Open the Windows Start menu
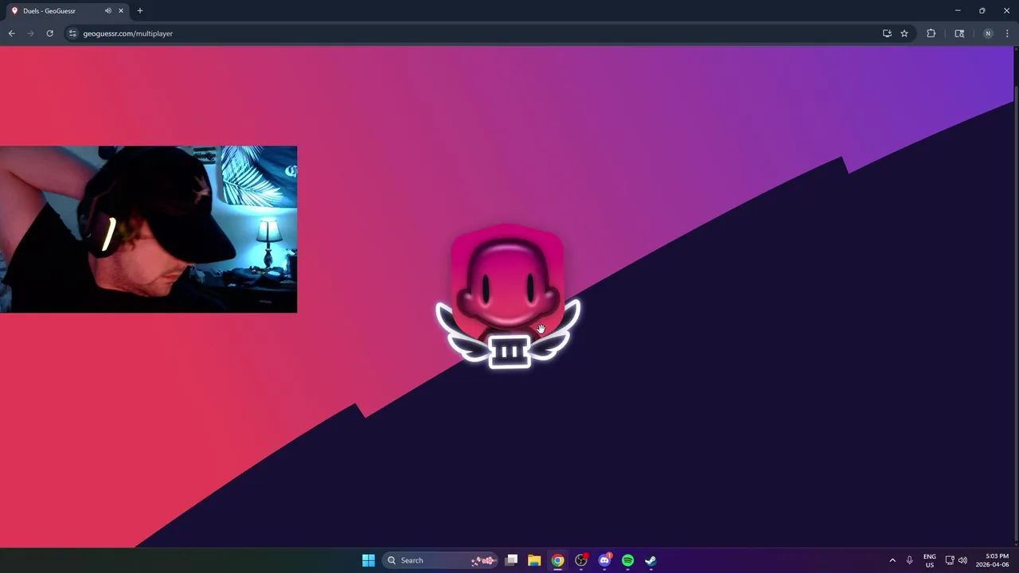Image resolution: width=1019 pixels, height=573 pixels. (368, 560)
